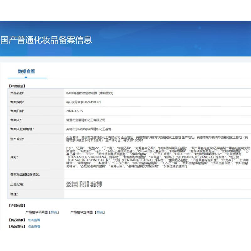
Task: Open 点击查看 link beside 执行标准
Action: point(34,220)
